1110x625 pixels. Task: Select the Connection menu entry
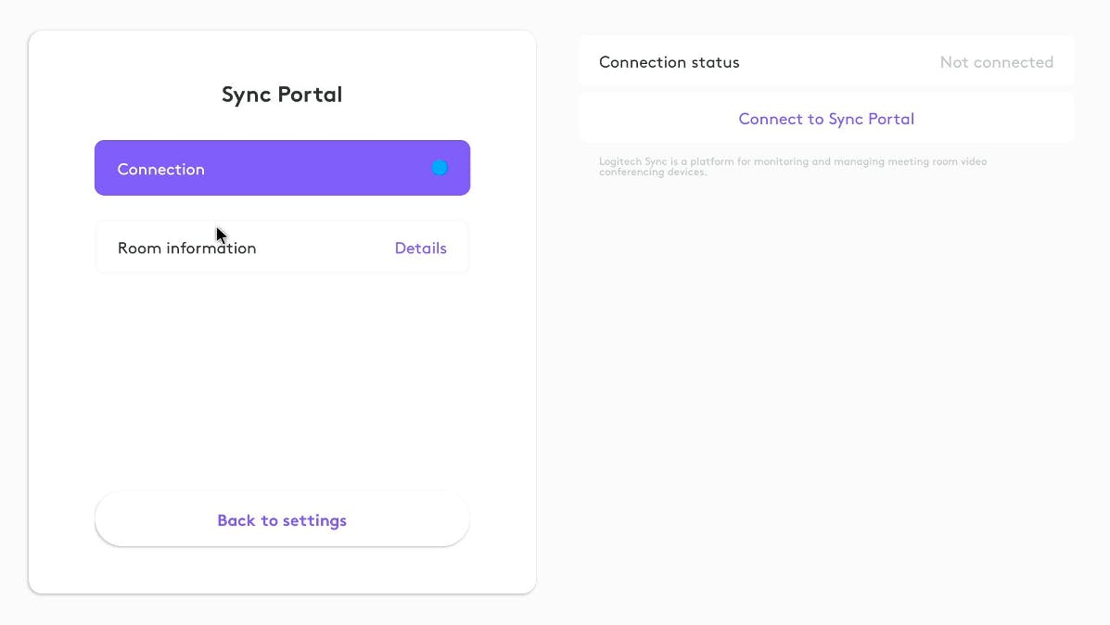click(x=282, y=168)
